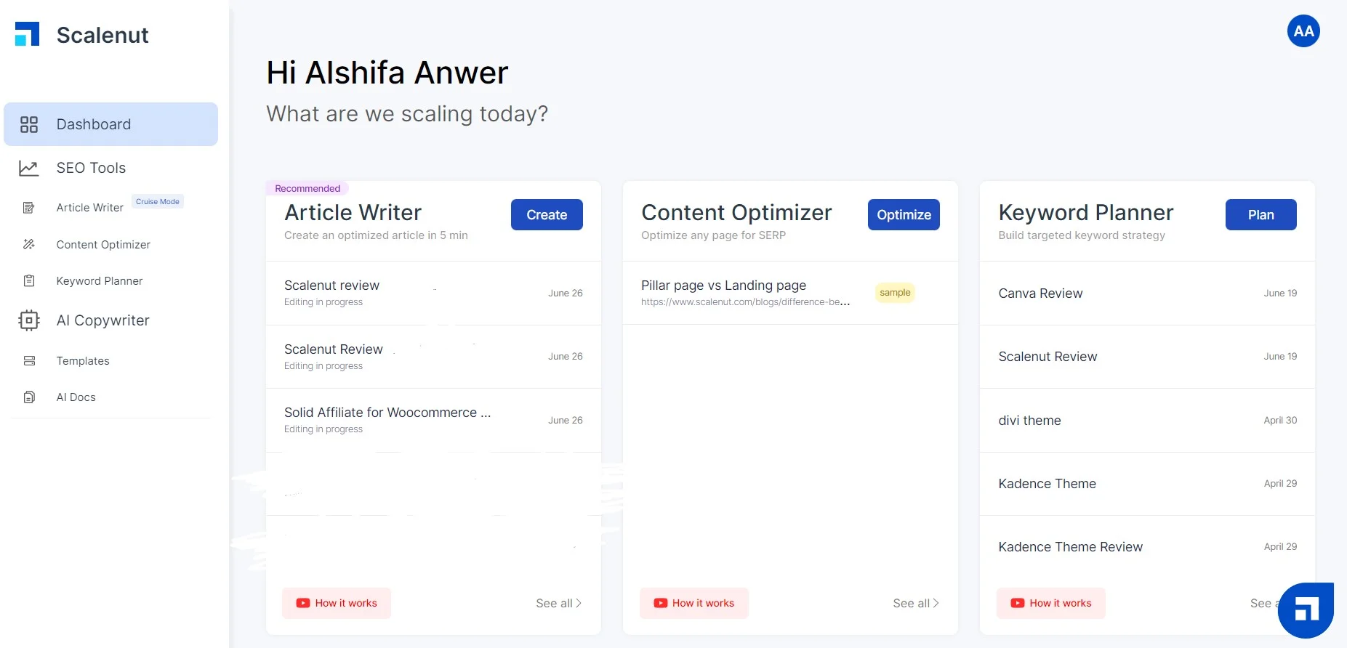Open the Scalenut review article in progress
Image resolution: width=1347 pixels, height=648 pixels.
(x=331, y=285)
